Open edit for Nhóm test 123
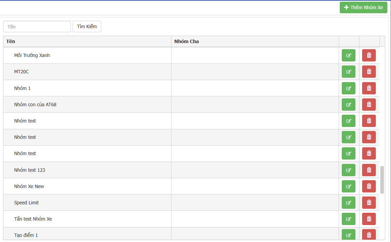 point(348,170)
